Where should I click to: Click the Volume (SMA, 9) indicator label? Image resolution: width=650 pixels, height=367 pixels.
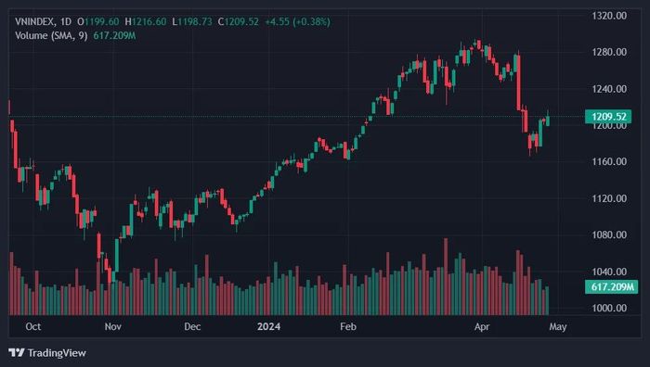[x=51, y=35]
